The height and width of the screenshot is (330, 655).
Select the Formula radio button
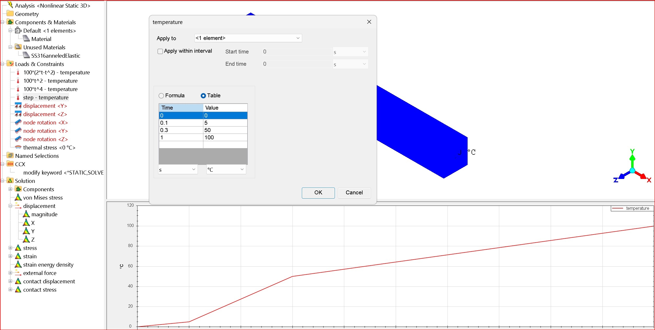point(161,96)
